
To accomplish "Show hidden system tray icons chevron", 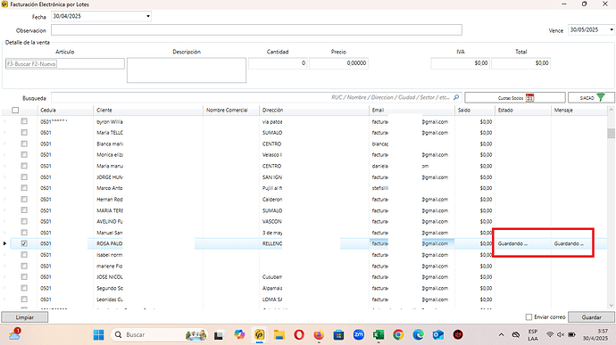I will coord(501,335).
